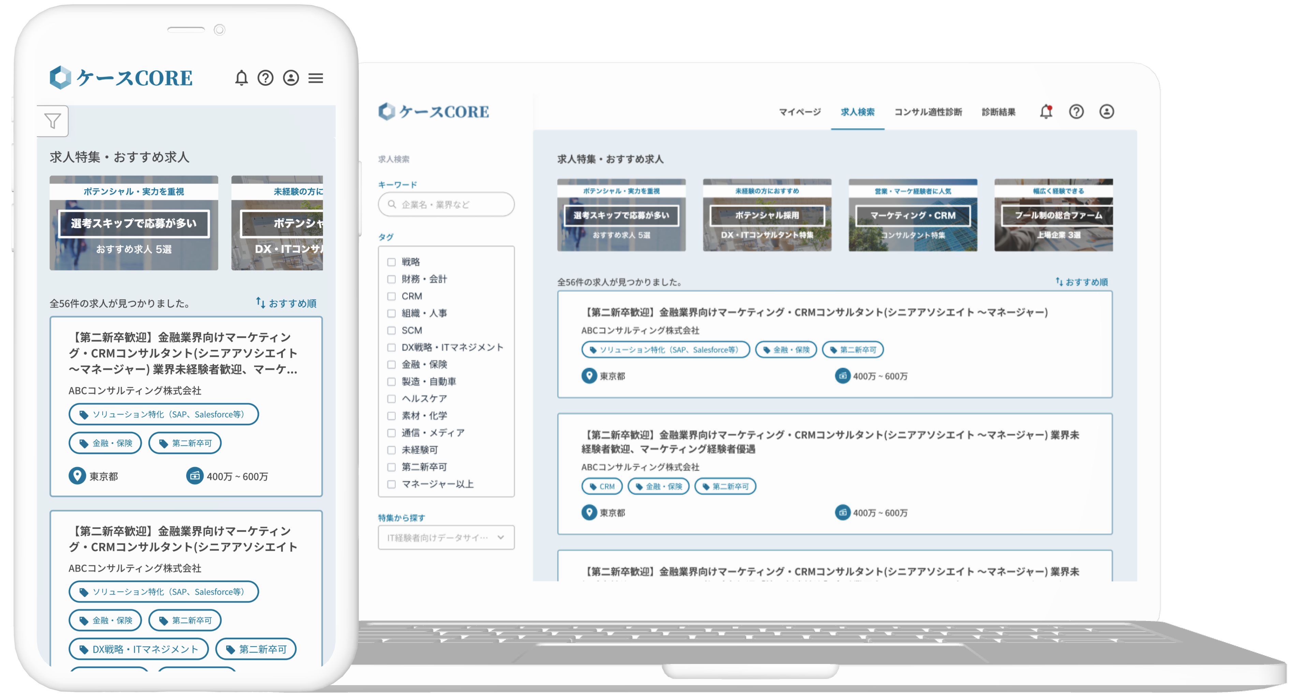Check the 未経験可 checkbox

[392, 450]
